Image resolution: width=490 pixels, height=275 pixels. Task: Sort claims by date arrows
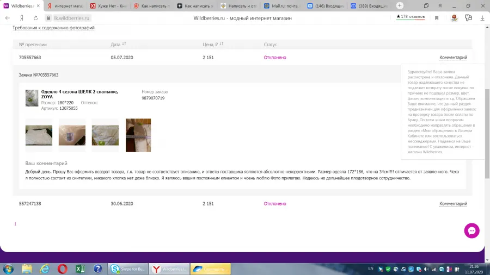click(124, 44)
